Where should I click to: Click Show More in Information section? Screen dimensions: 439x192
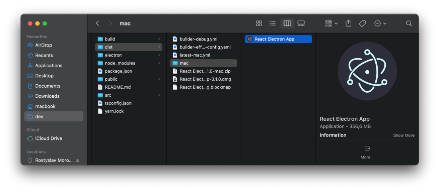coord(404,135)
